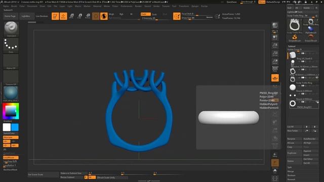Toggle BackfaceMask option

point(10,170)
